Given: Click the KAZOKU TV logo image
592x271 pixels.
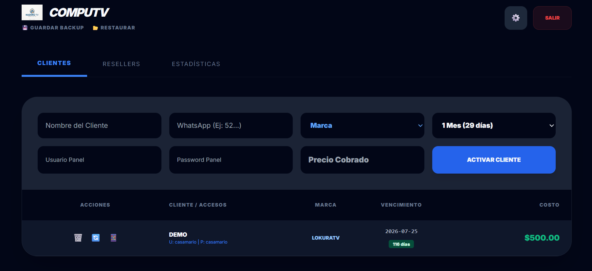Looking at the screenshot, I should tap(32, 12).
